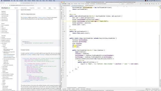Click the Apple menu icon
This screenshot has height=91, width=161.
2,1
